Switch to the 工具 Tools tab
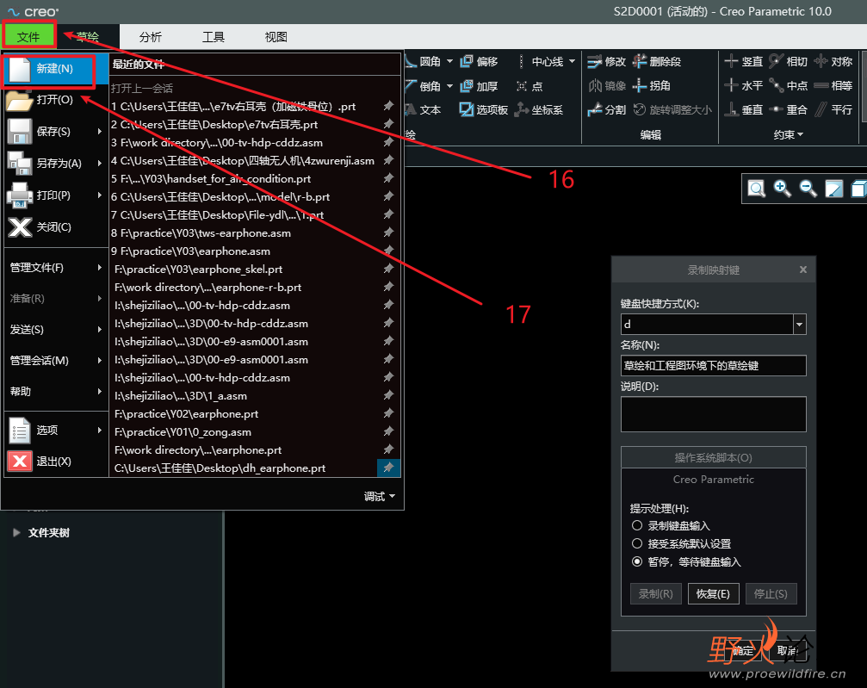This screenshot has height=688, width=867. click(x=213, y=37)
